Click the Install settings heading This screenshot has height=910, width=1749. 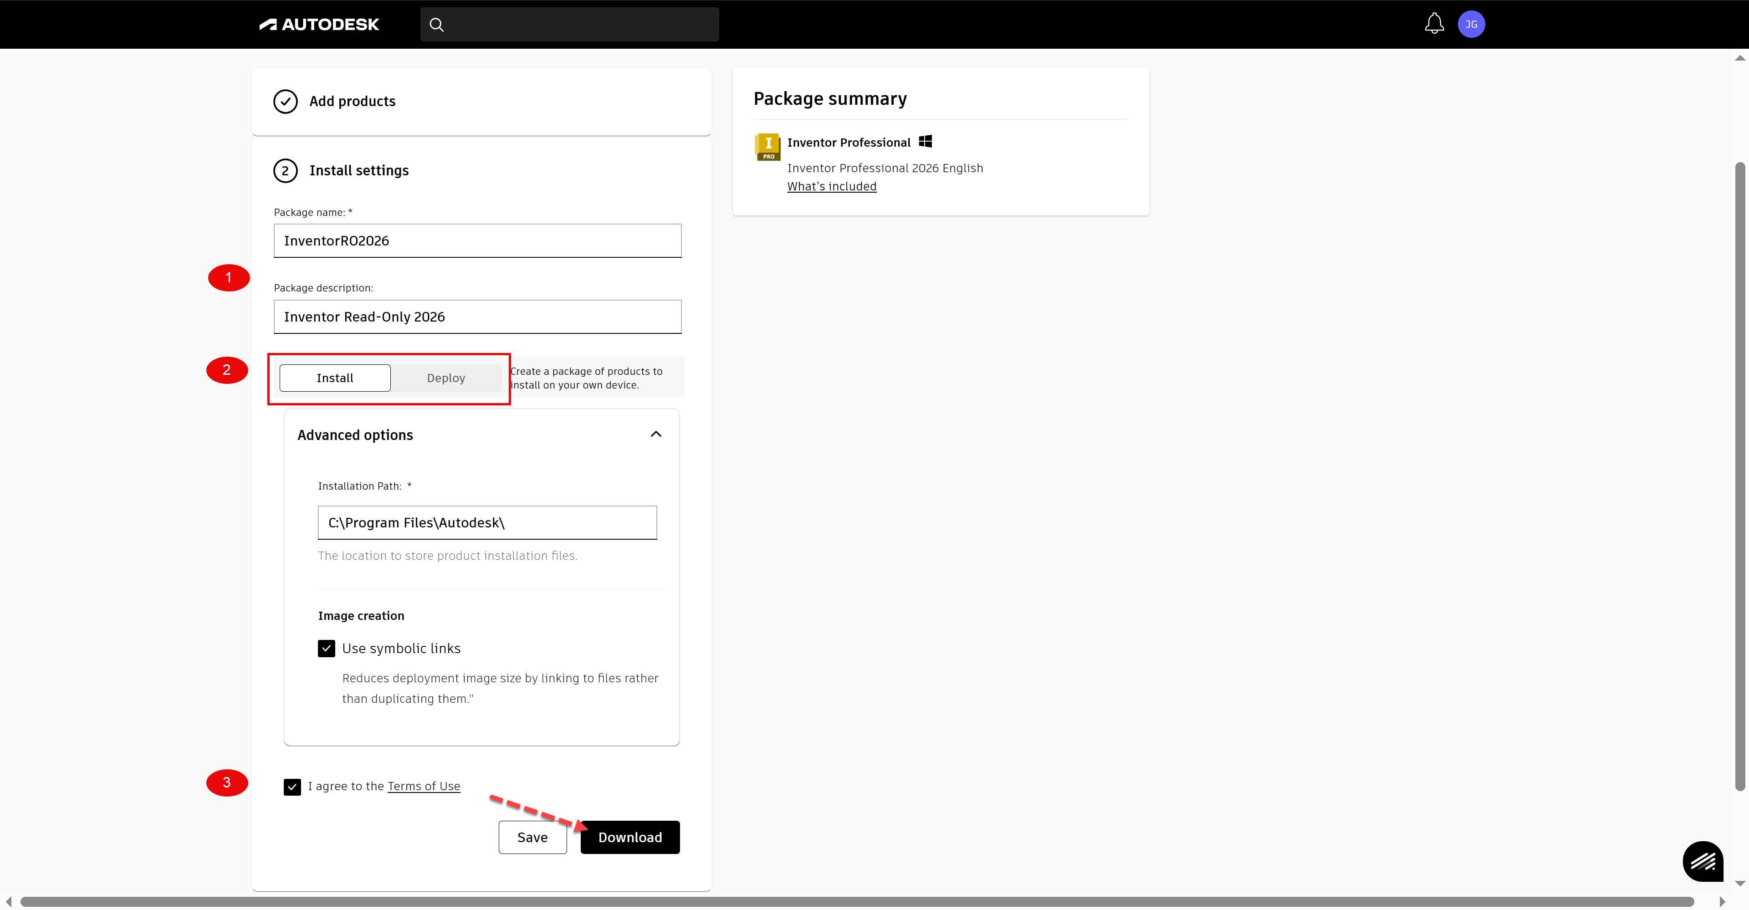tap(359, 170)
